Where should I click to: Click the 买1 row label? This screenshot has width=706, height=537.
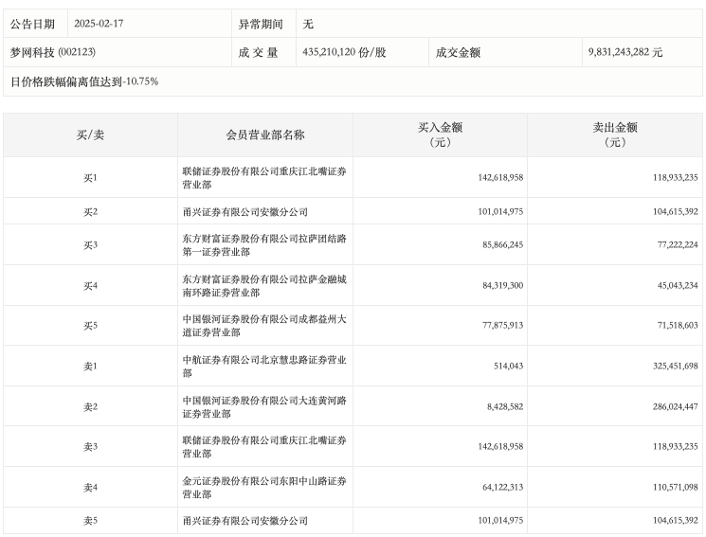click(90, 178)
